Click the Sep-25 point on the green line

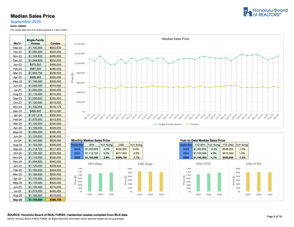278,56
